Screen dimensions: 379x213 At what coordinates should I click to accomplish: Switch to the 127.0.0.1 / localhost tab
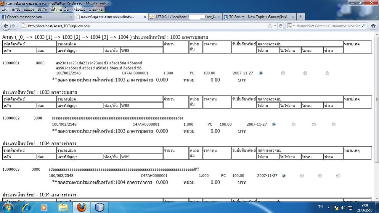coord(185,17)
